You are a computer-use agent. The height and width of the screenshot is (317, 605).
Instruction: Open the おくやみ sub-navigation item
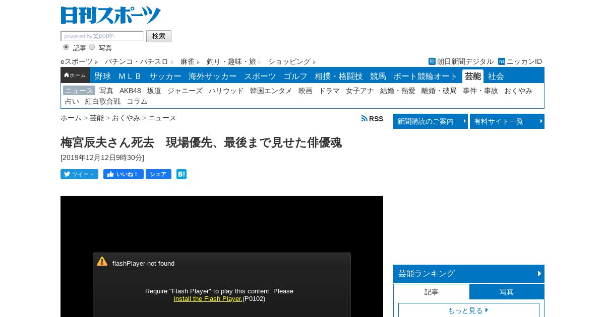[518, 91]
